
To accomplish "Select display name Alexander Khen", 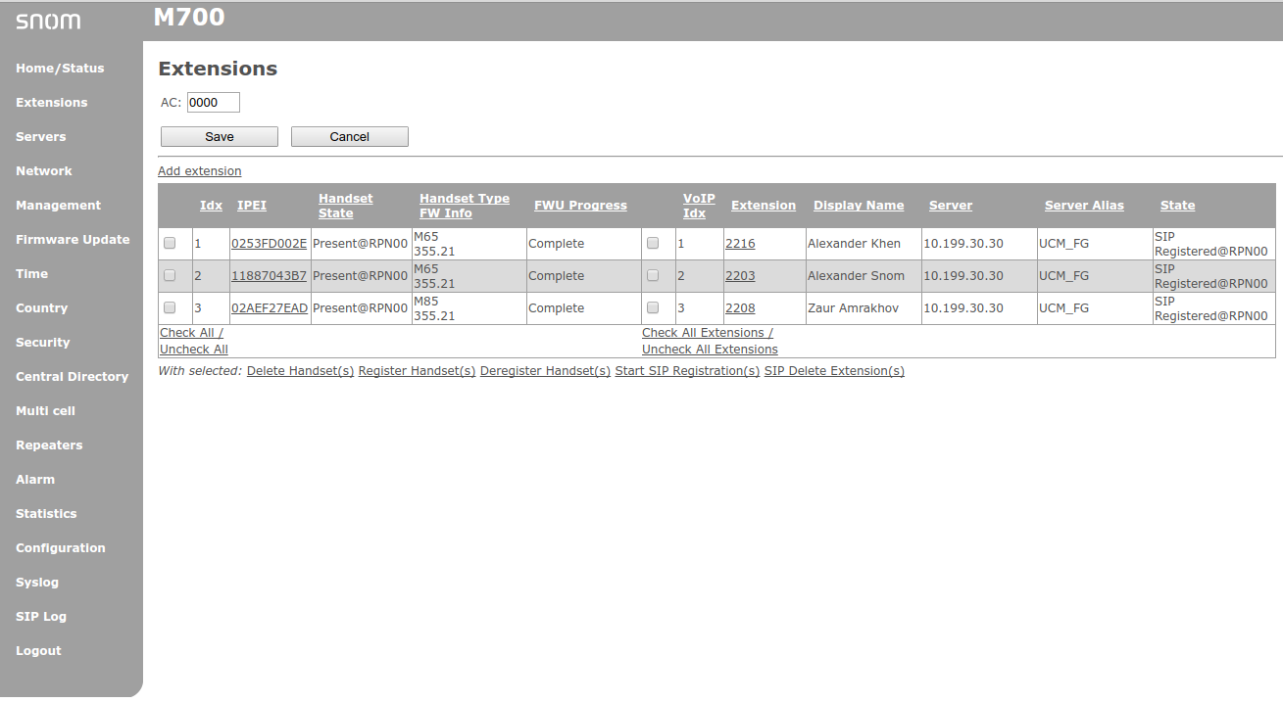I will [854, 244].
